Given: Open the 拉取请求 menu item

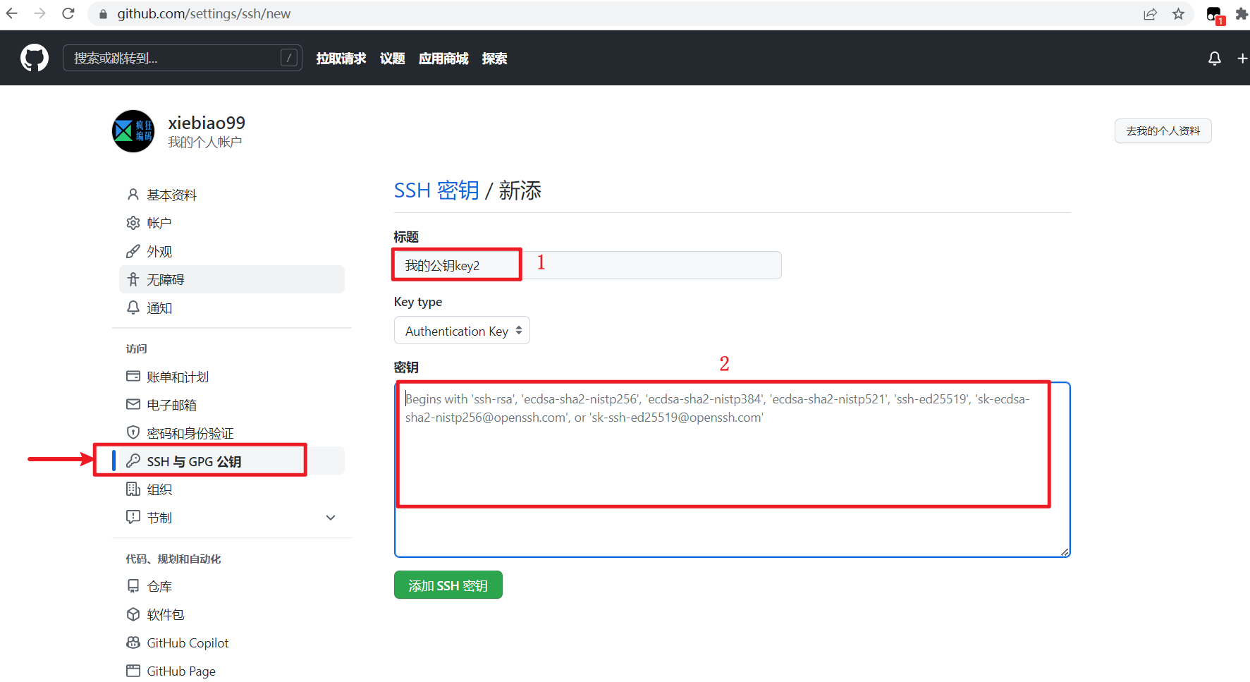Looking at the screenshot, I should pos(341,59).
